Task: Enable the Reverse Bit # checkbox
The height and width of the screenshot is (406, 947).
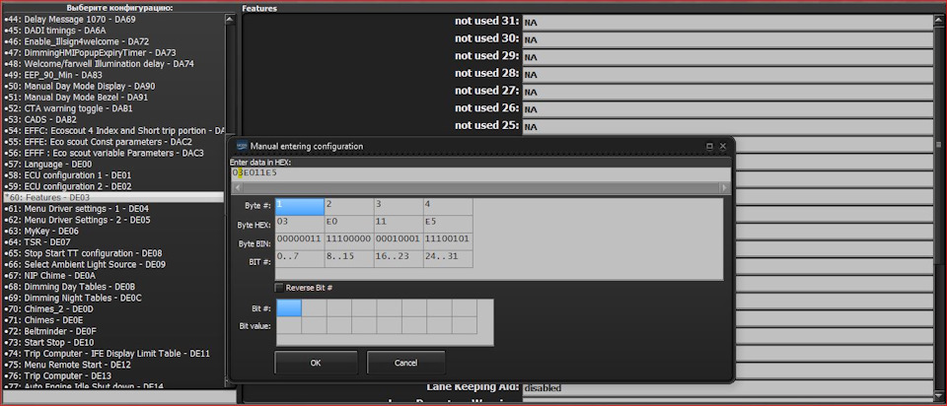Action: [279, 288]
